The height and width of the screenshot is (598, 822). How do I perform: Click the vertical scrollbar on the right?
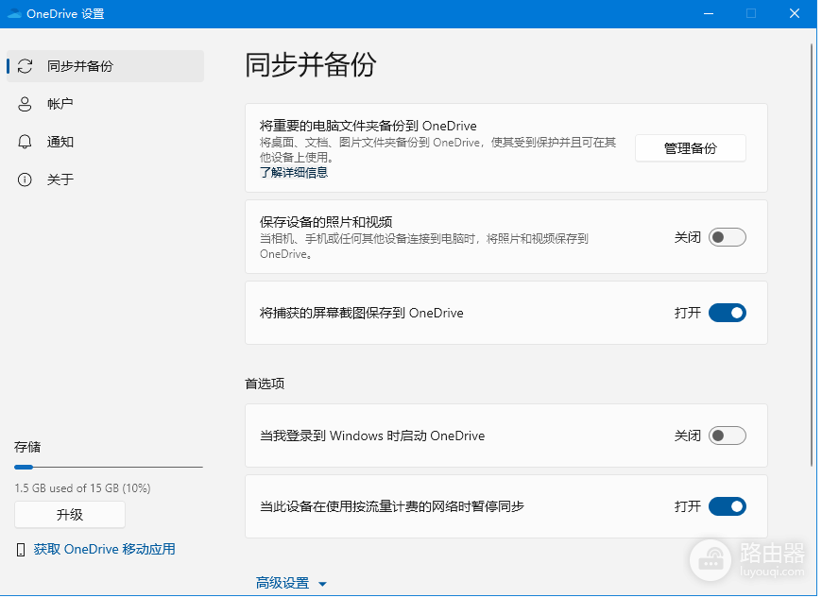click(812, 254)
